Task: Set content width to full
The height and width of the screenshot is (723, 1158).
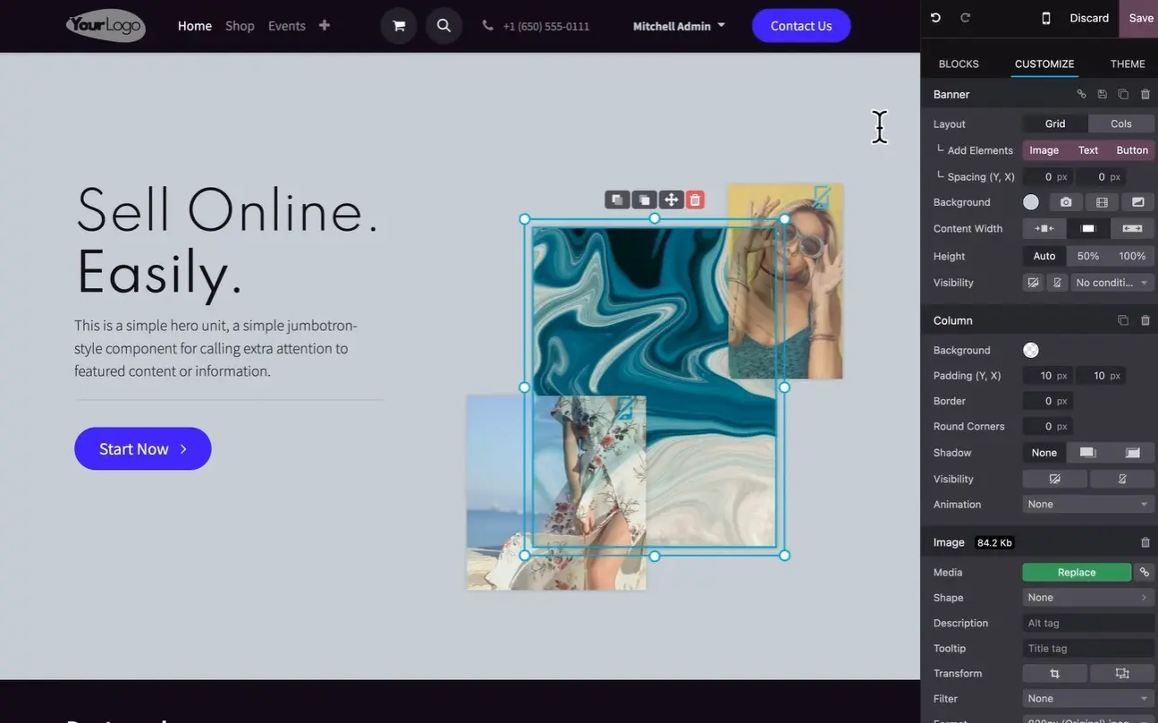Action: pyautogui.click(x=1132, y=228)
